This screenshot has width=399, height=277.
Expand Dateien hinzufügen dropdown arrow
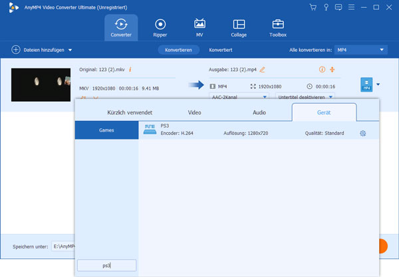(x=70, y=50)
